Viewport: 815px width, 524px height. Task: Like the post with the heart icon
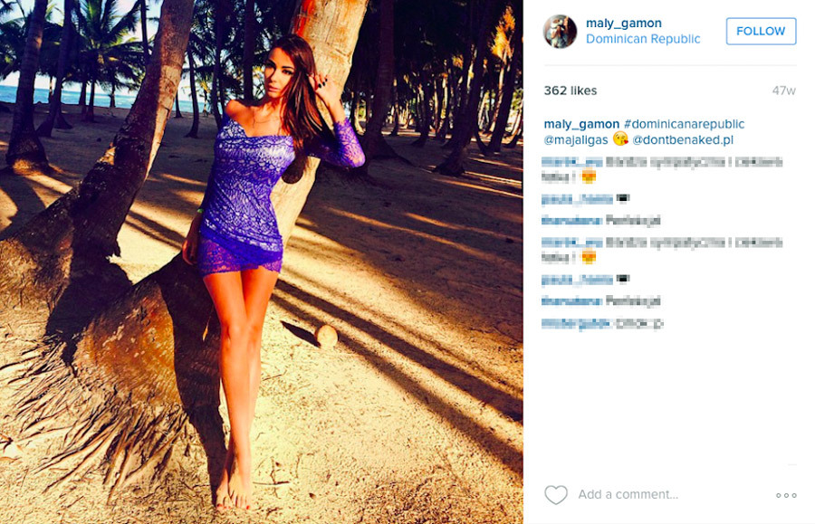[556, 494]
